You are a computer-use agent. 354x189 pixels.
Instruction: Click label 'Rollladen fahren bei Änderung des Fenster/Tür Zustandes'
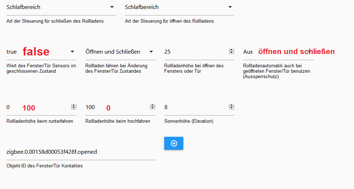coord(116,68)
